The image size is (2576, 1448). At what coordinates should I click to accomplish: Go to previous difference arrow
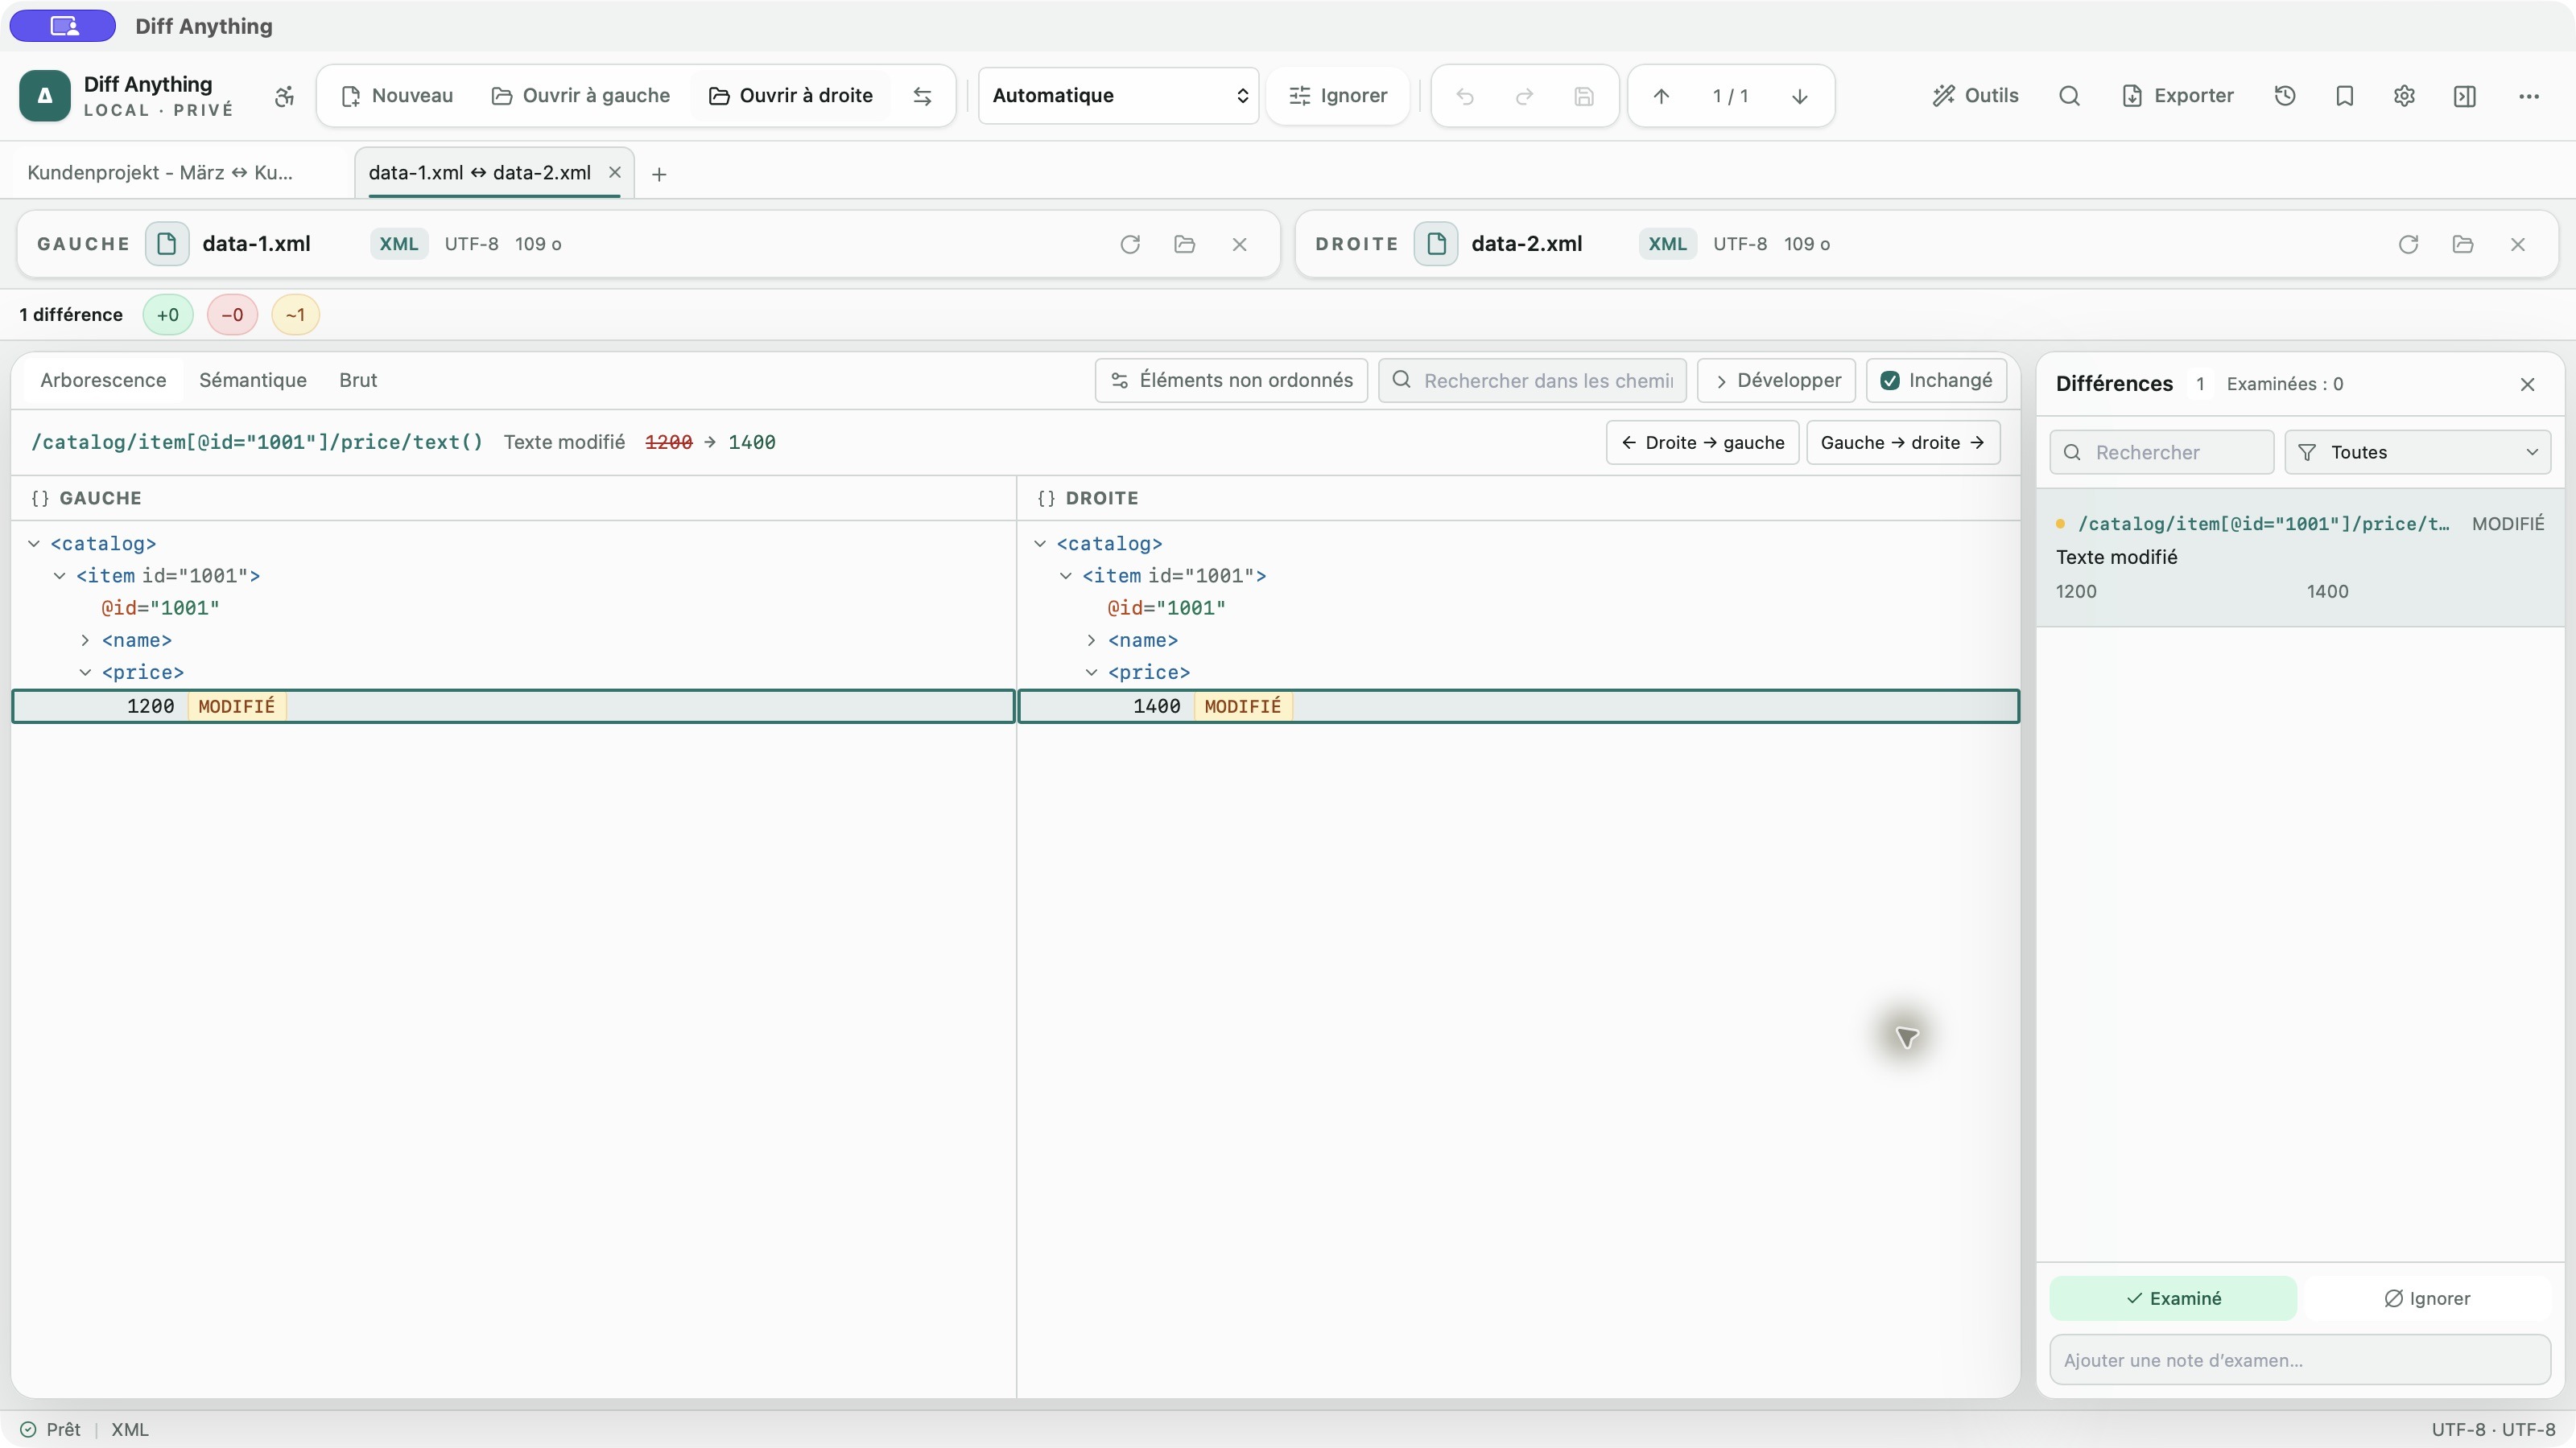[x=1661, y=96]
